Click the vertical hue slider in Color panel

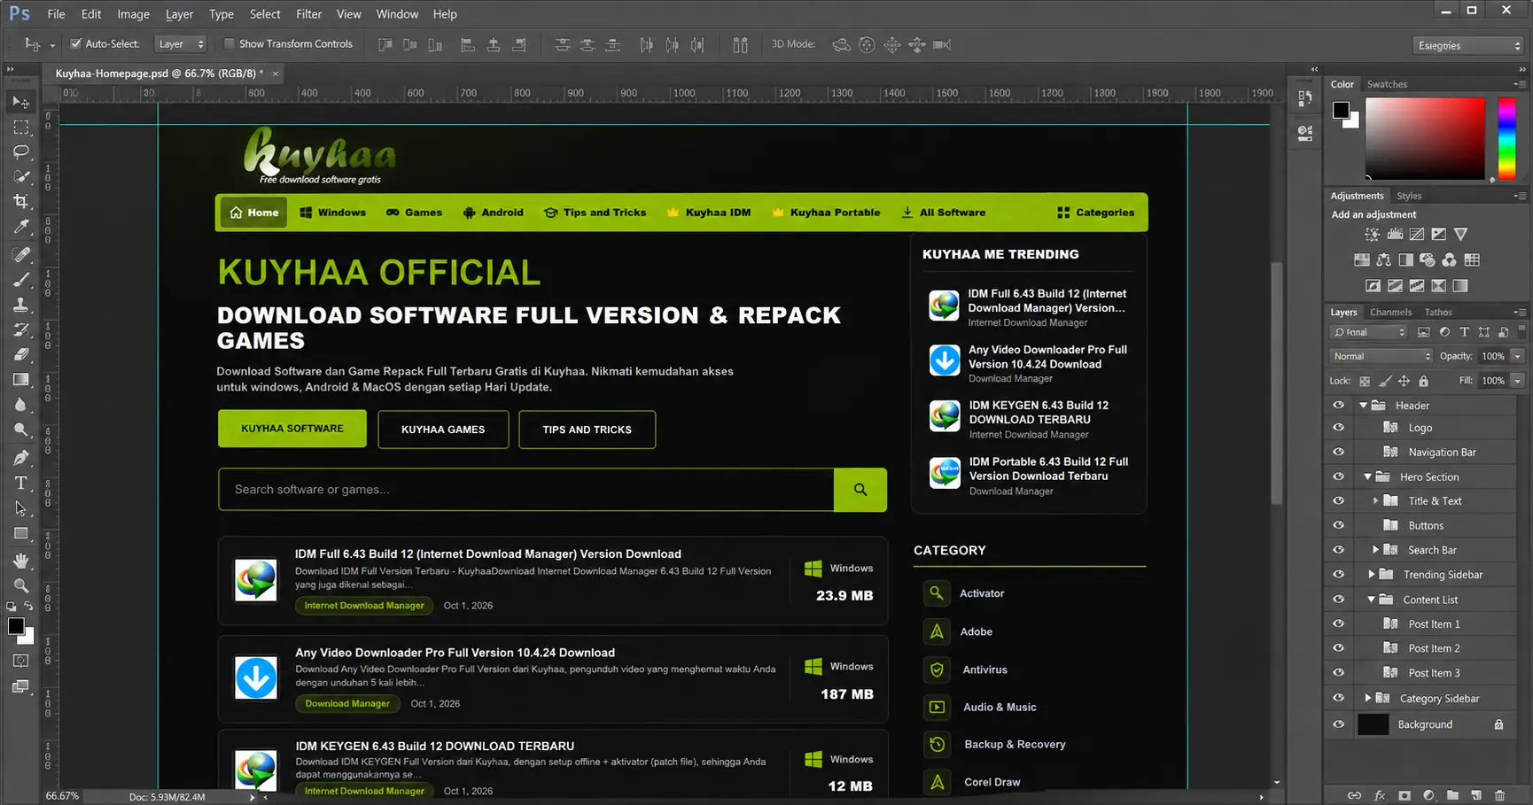tap(1506, 139)
